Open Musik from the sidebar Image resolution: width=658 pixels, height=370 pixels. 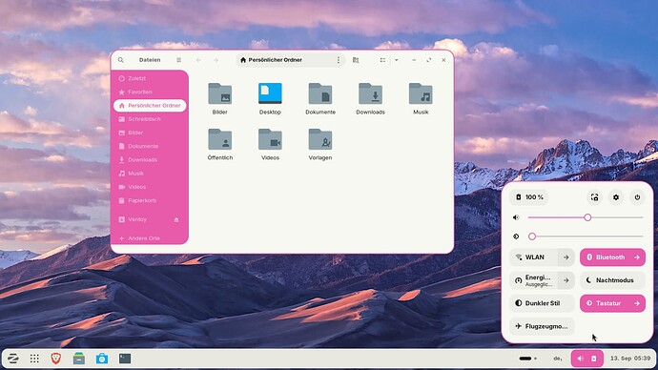click(x=150, y=174)
